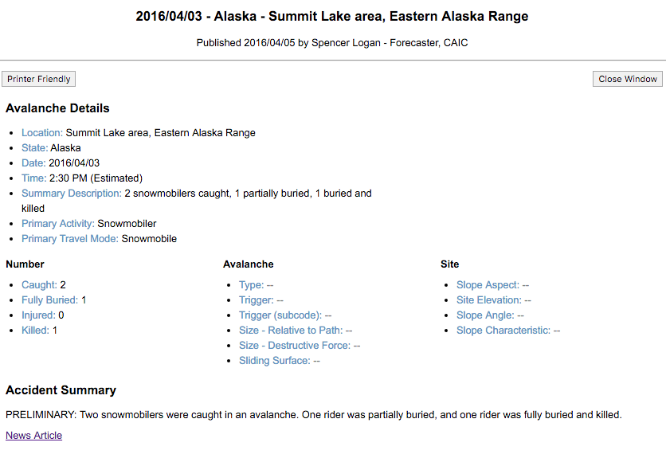Click the Summary Description label

click(72, 194)
